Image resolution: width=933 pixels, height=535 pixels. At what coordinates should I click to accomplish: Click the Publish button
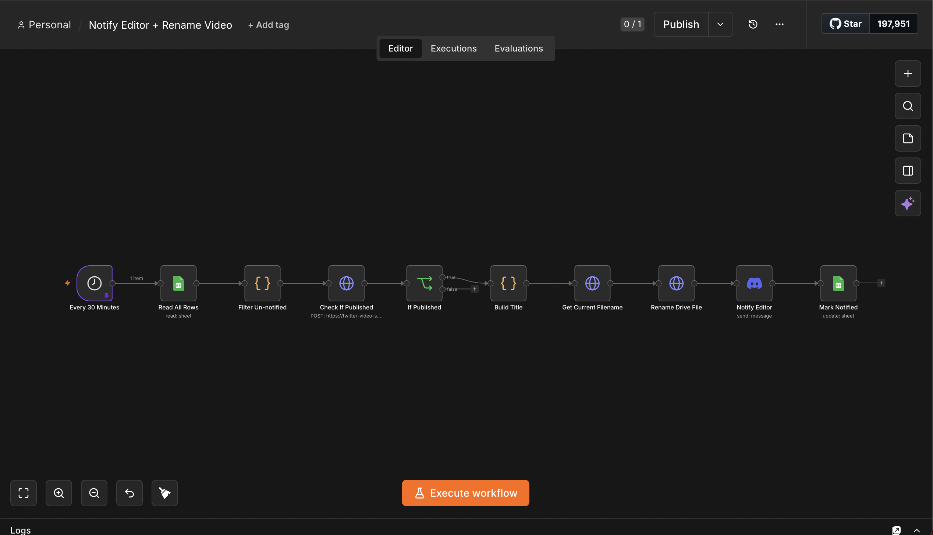pos(681,24)
